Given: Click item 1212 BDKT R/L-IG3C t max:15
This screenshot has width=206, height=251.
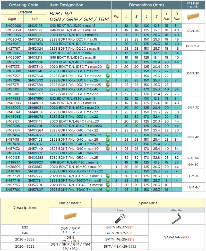Looking at the screenshot, I should (72, 98).
